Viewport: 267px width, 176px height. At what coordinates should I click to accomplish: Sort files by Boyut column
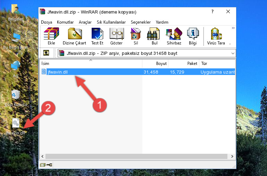coord(155,64)
